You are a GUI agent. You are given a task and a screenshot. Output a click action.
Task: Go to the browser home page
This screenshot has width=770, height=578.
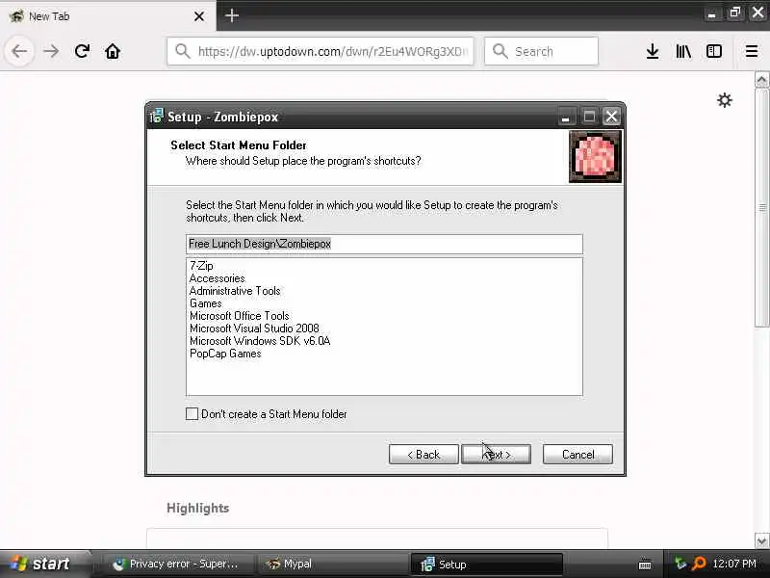tap(113, 51)
